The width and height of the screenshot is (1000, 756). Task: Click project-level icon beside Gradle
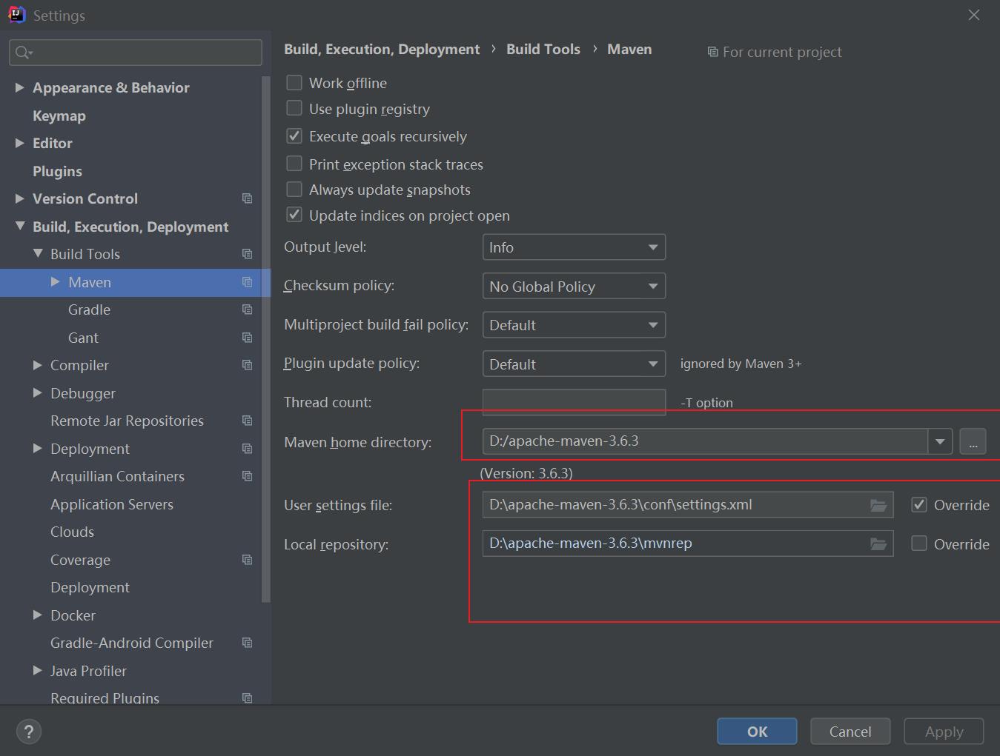click(248, 310)
